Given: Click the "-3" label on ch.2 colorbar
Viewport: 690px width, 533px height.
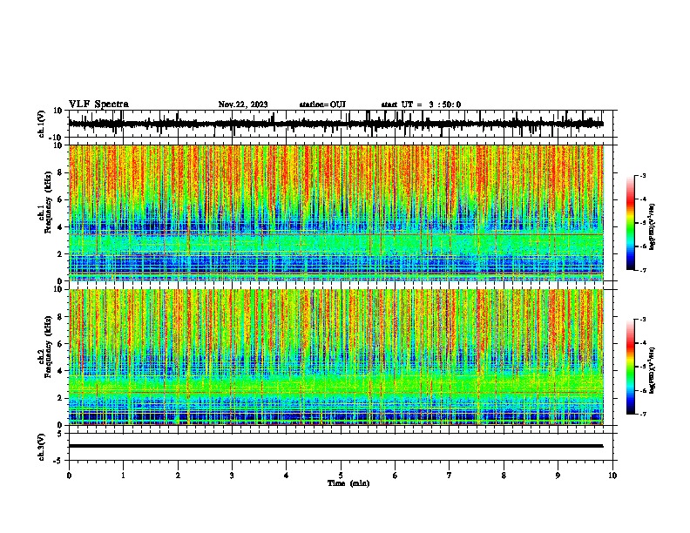Looking at the screenshot, I should click(642, 320).
